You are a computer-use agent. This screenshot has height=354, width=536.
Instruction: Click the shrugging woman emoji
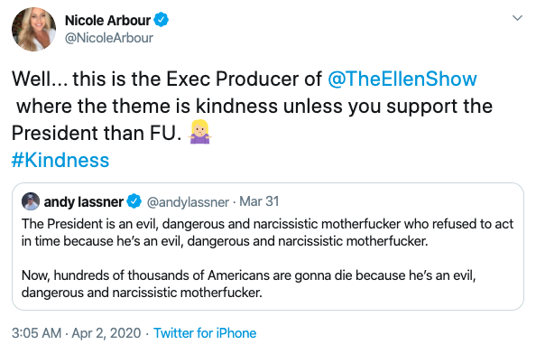point(200,132)
